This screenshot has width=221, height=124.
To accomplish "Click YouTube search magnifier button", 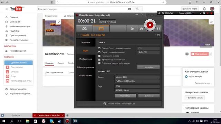I will point(137,9).
